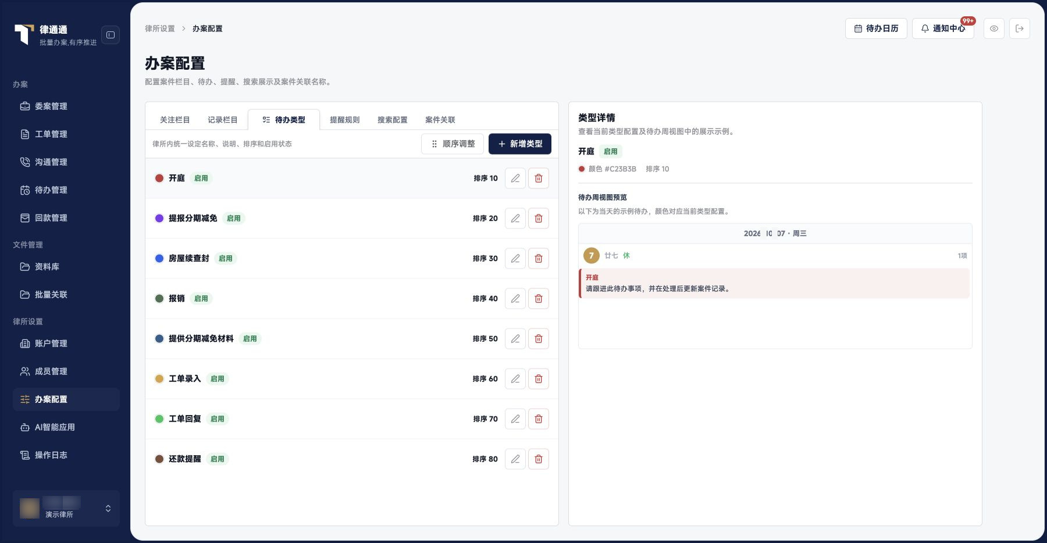The width and height of the screenshot is (1047, 543).
Task: Edit the 还款提醒 type
Action: point(515,459)
